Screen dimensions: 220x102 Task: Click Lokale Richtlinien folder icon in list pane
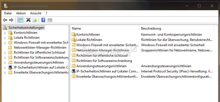click(x=74, y=40)
